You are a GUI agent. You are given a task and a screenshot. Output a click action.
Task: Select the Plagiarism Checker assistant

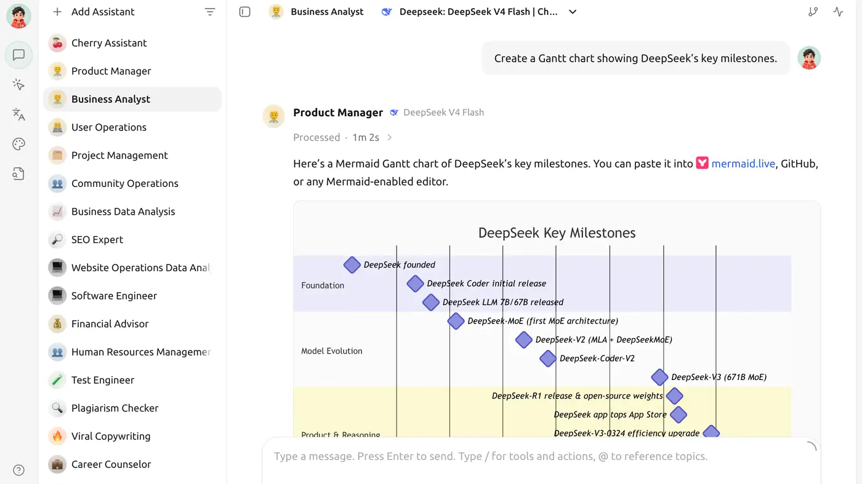(x=132, y=408)
